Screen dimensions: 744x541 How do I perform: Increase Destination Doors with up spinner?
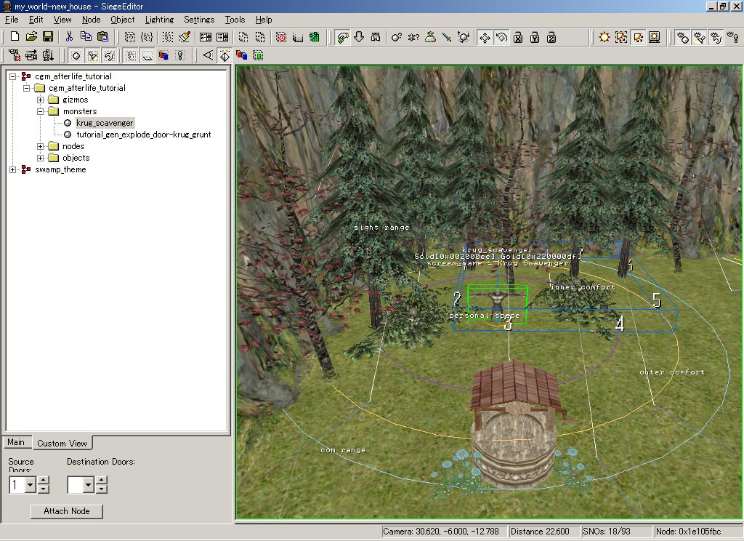pos(102,480)
